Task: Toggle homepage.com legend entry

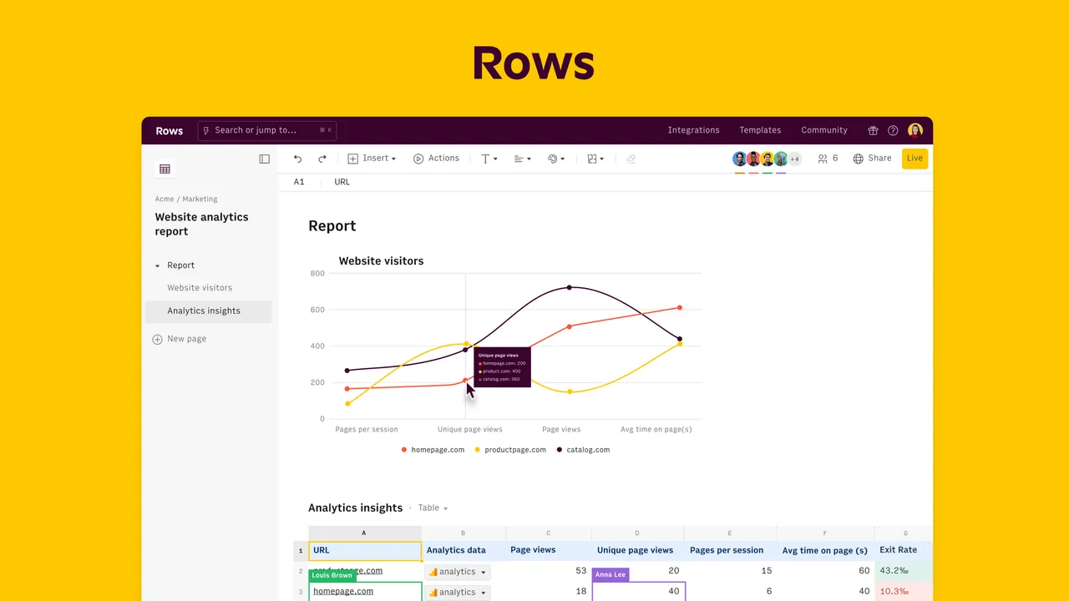Action: point(433,450)
